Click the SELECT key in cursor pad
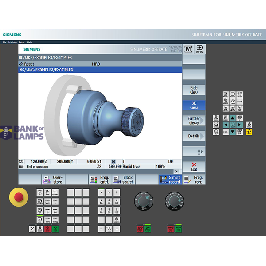This screenshot has height=266, width=266. point(232,125)
